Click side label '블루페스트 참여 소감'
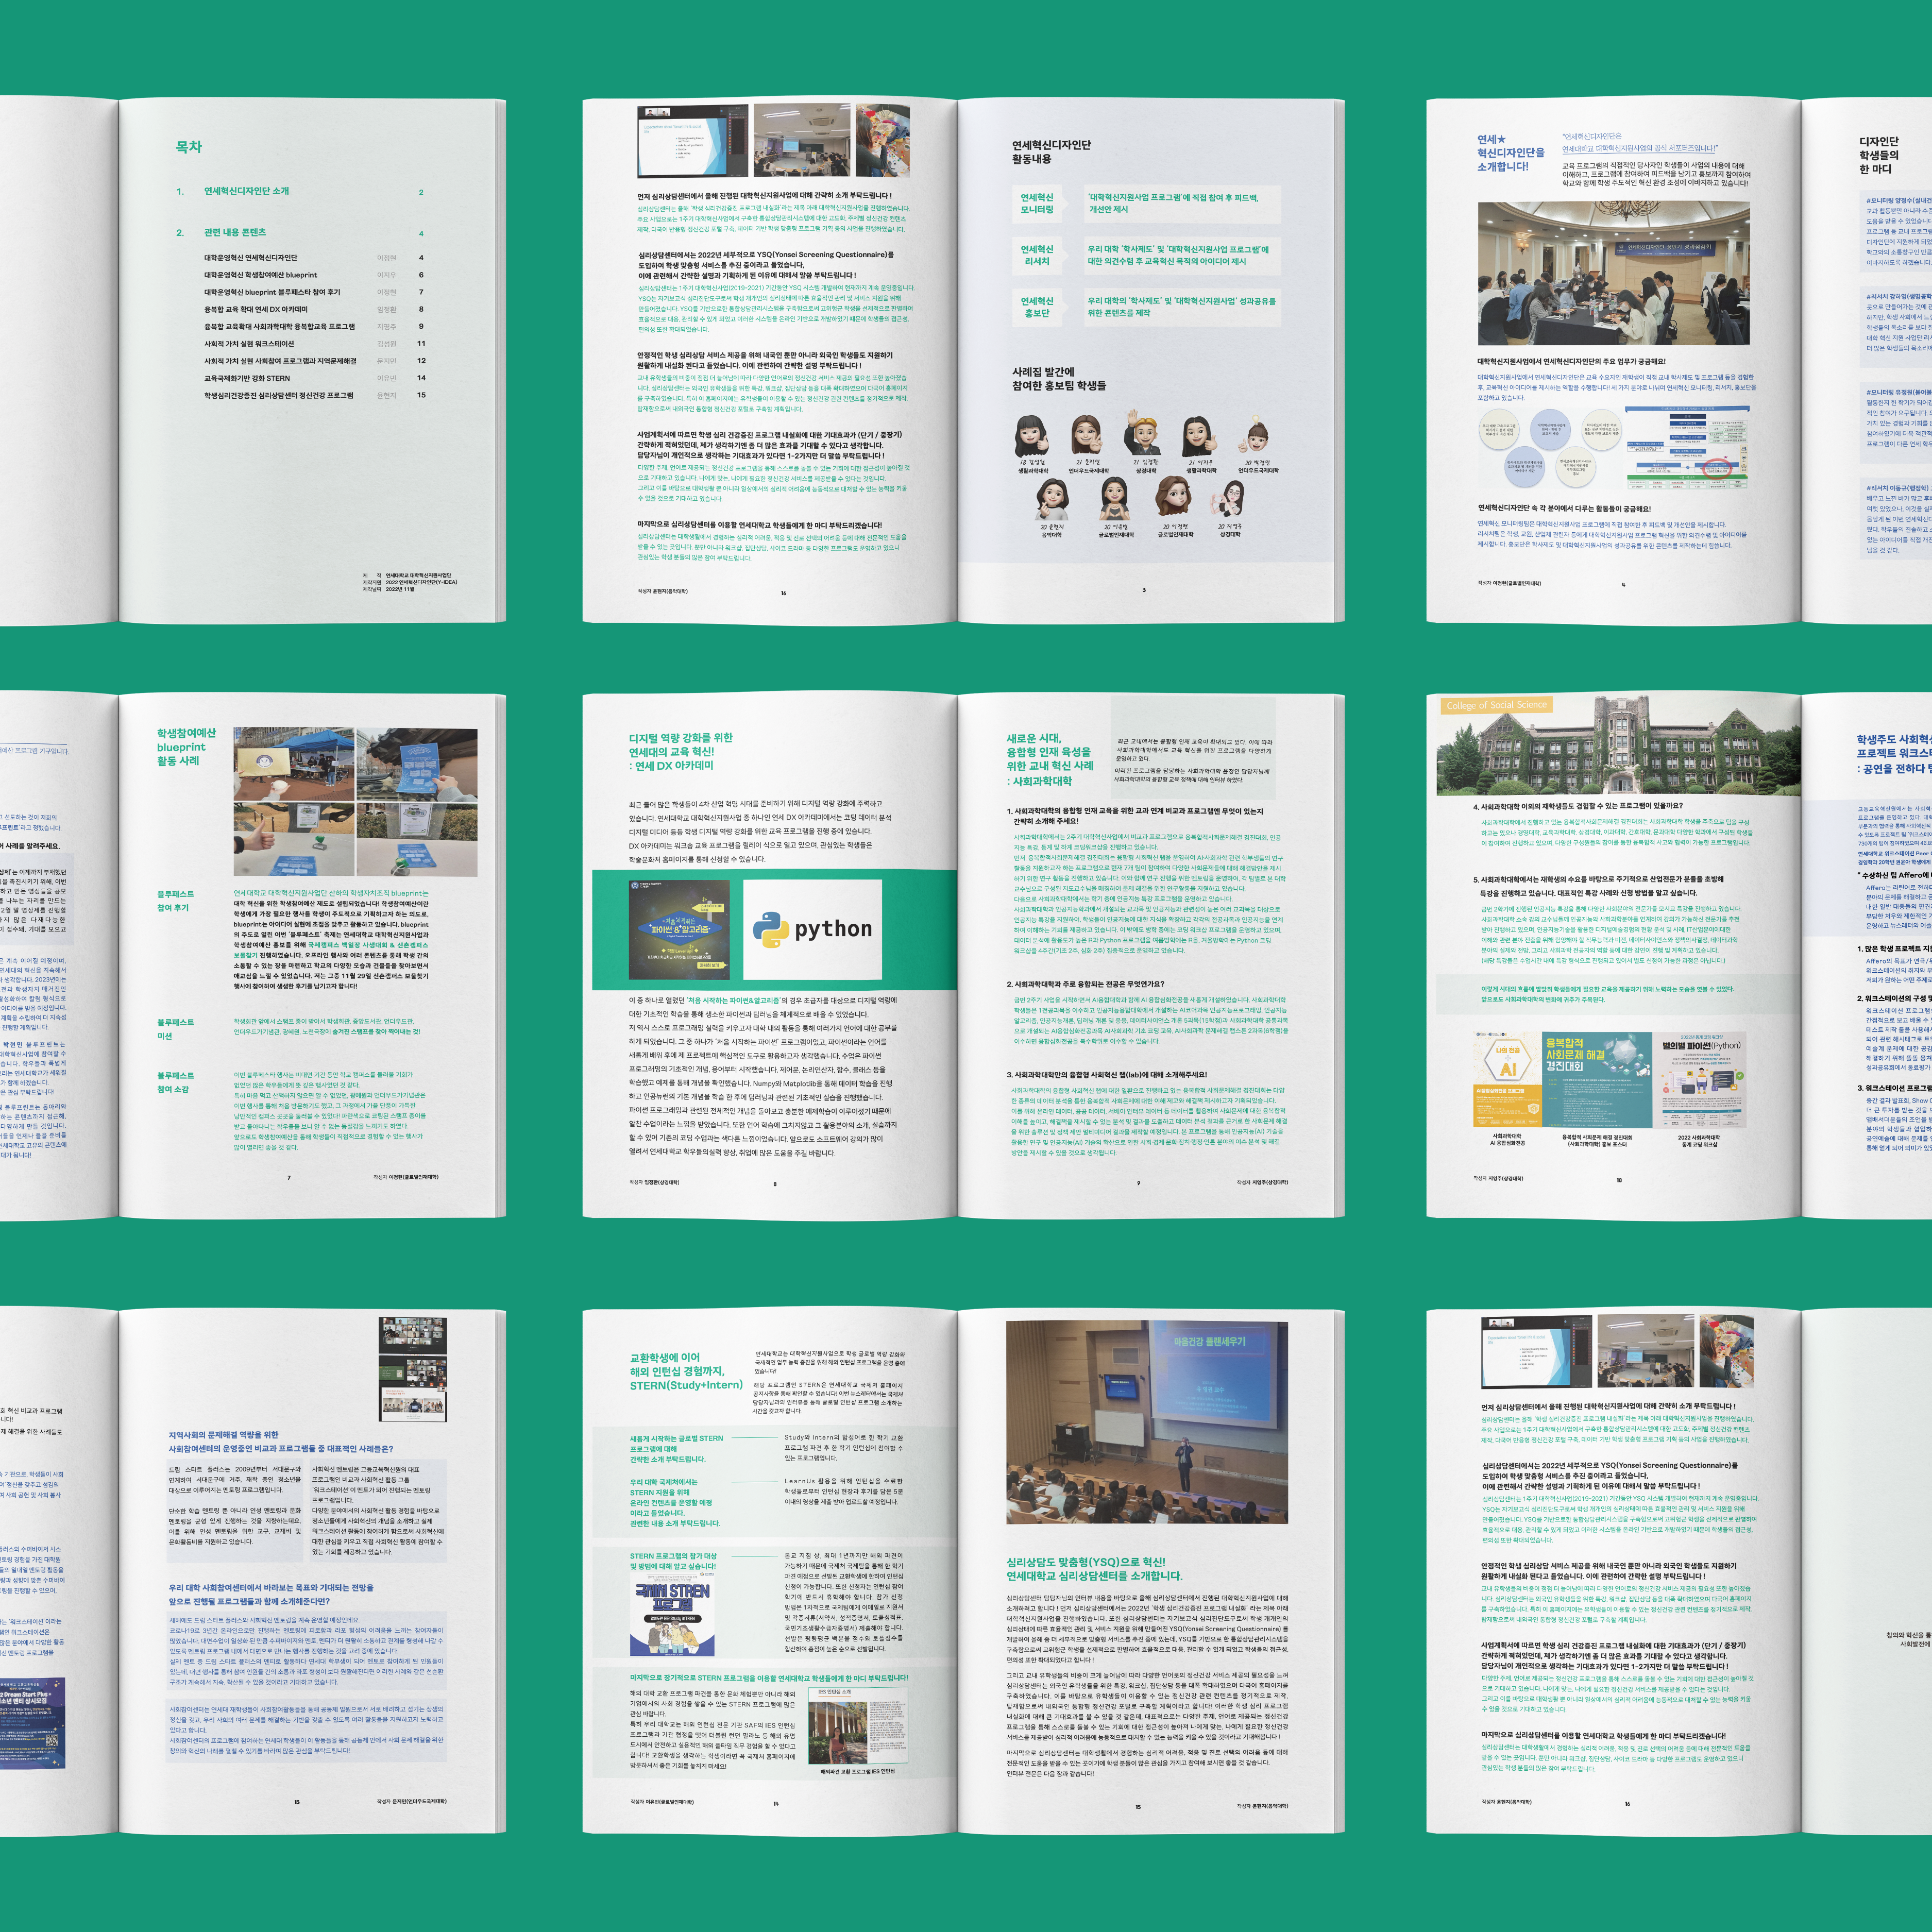 [175, 1082]
